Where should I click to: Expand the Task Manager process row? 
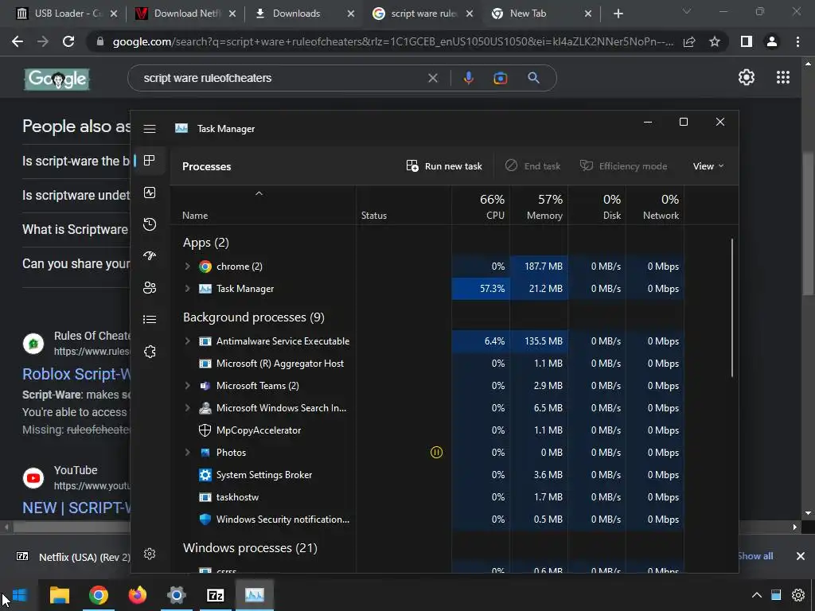[188, 289]
